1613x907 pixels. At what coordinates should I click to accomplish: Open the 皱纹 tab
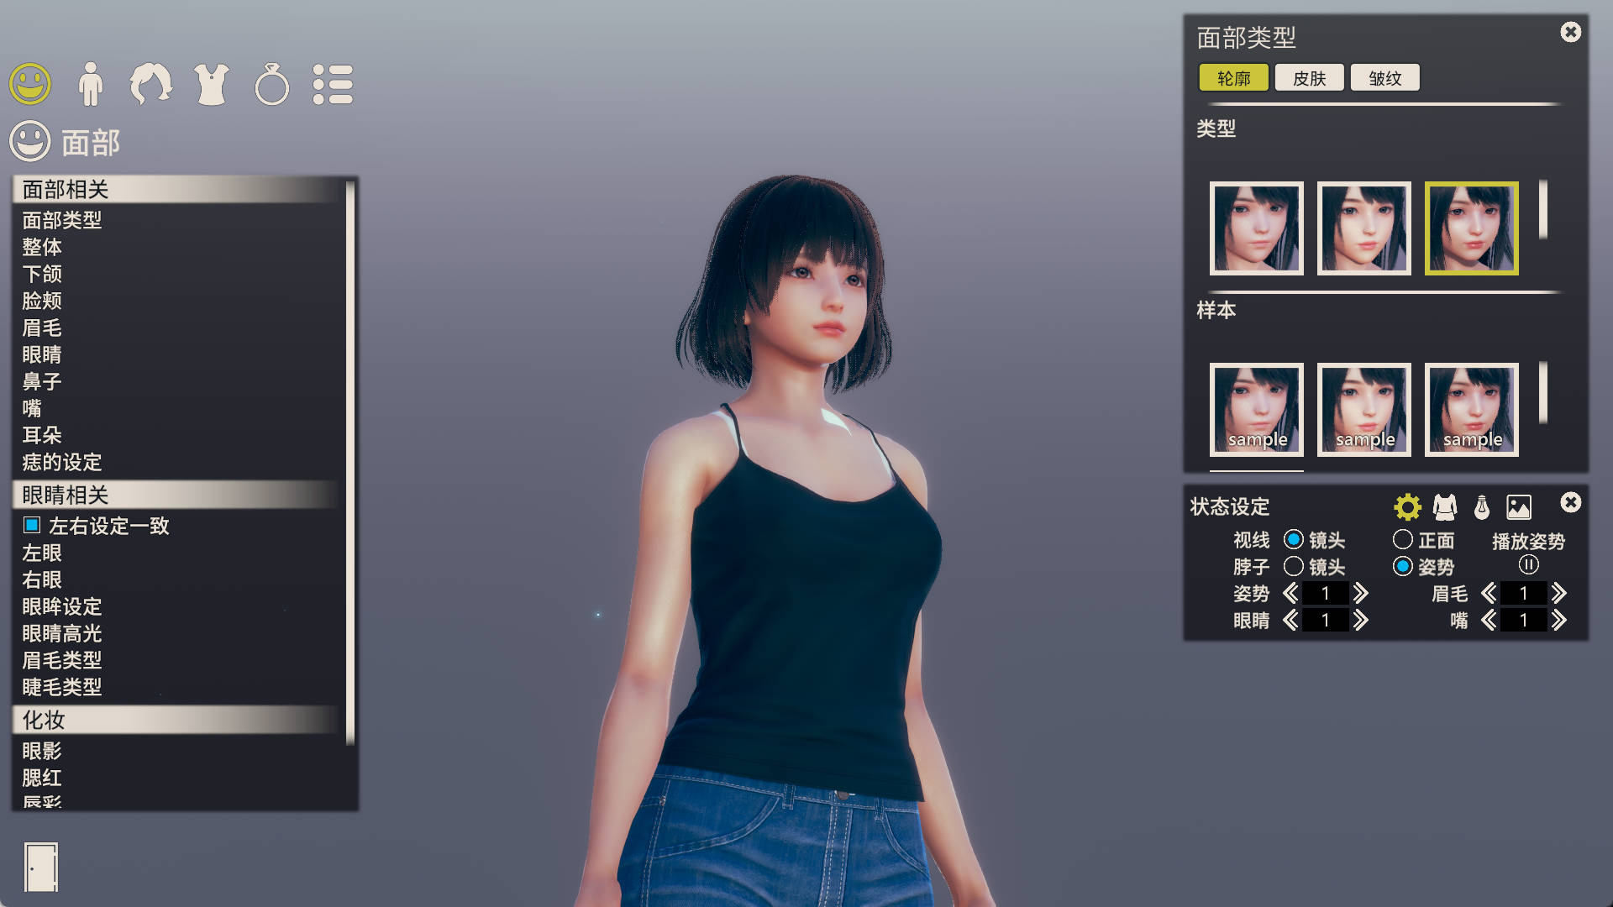pos(1384,77)
